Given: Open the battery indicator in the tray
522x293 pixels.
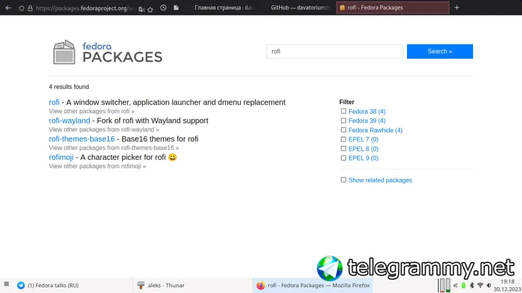Looking at the screenshot, I should (464, 286).
